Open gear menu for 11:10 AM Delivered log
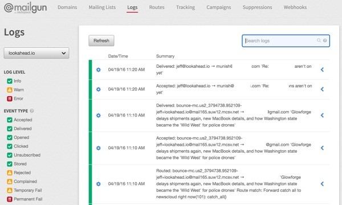The height and width of the screenshot is (205, 342). pos(99,116)
